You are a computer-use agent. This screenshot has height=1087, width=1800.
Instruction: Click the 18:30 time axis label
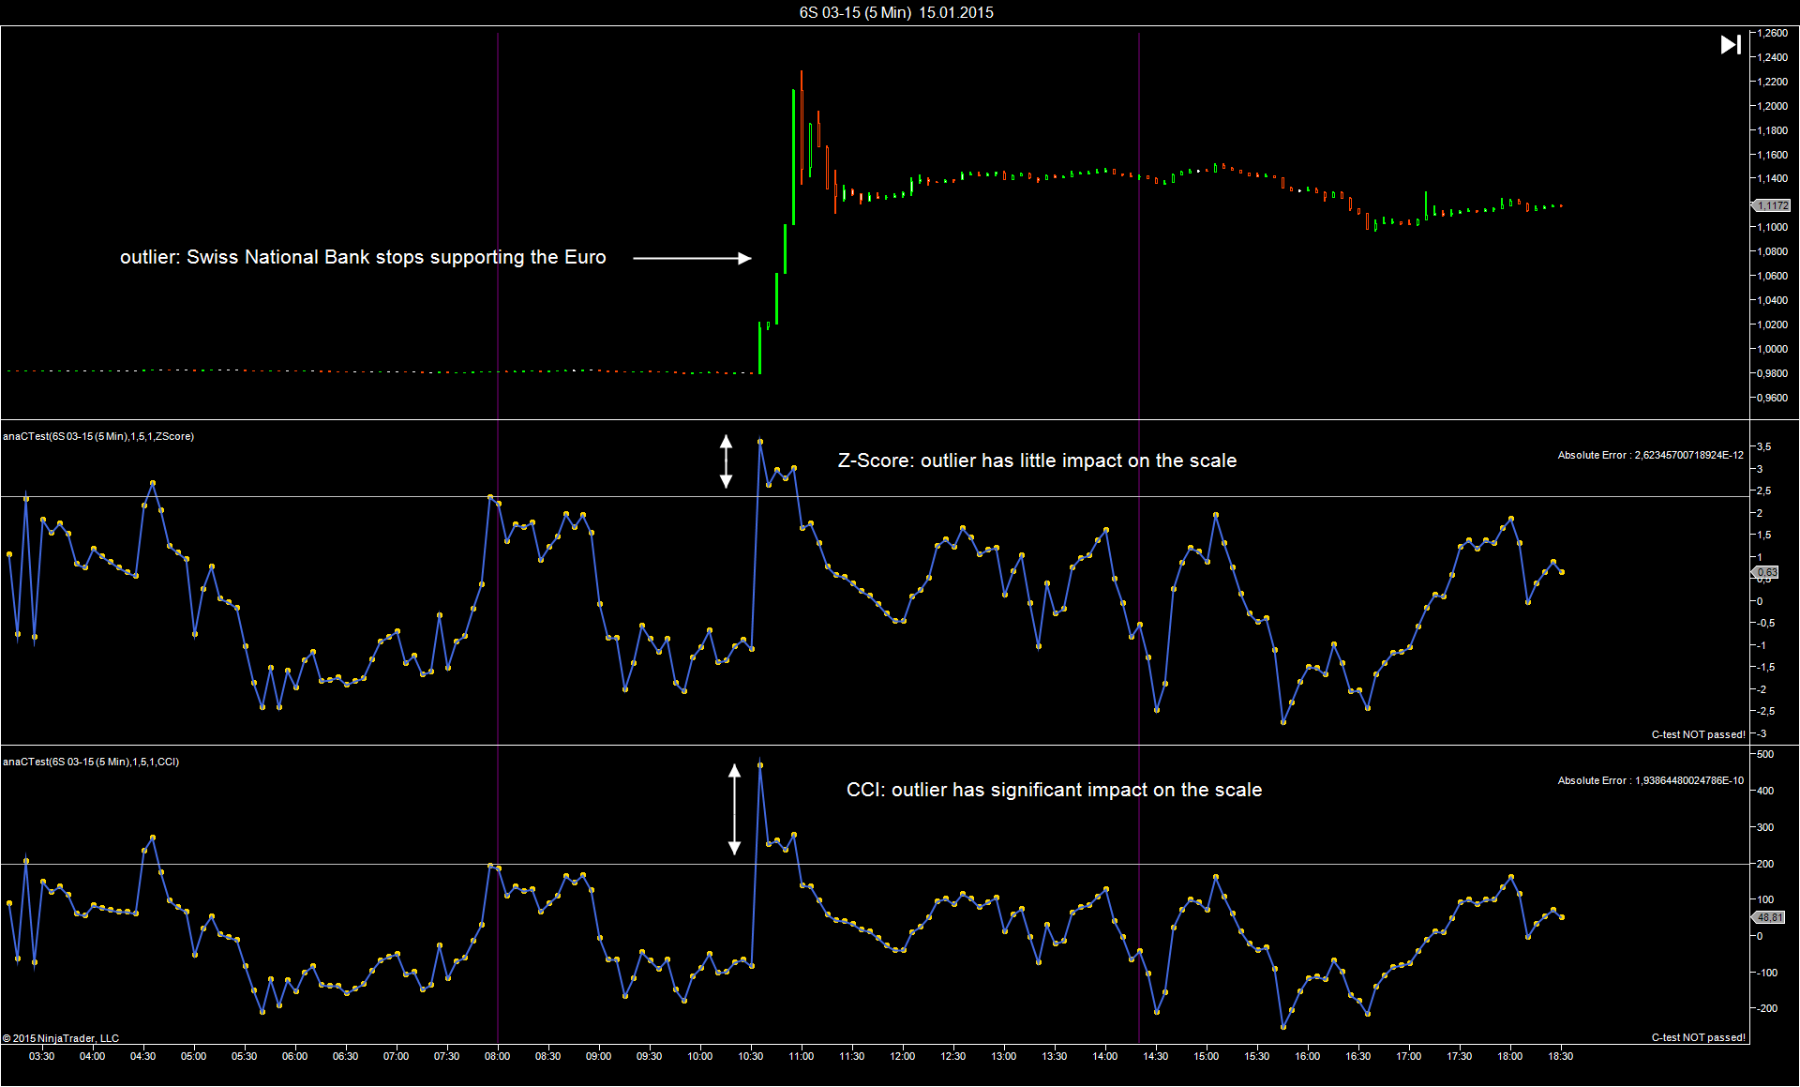1561,1056
